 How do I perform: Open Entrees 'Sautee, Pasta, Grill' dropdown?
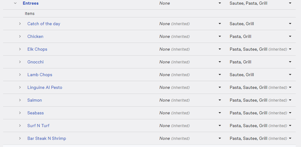[260, 3]
